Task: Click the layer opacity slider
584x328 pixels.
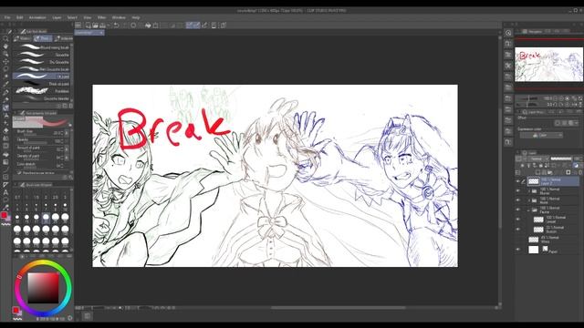Action: pos(561,159)
